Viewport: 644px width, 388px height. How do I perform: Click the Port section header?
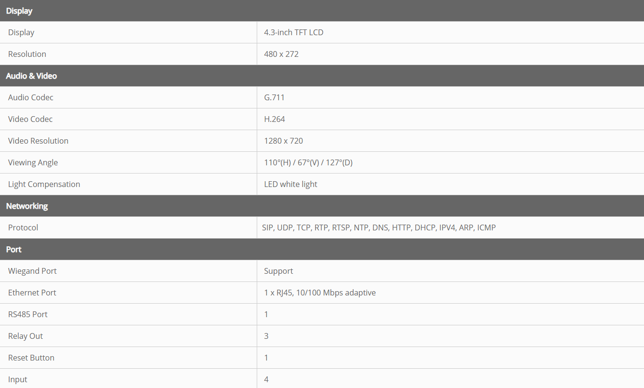[x=14, y=250]
